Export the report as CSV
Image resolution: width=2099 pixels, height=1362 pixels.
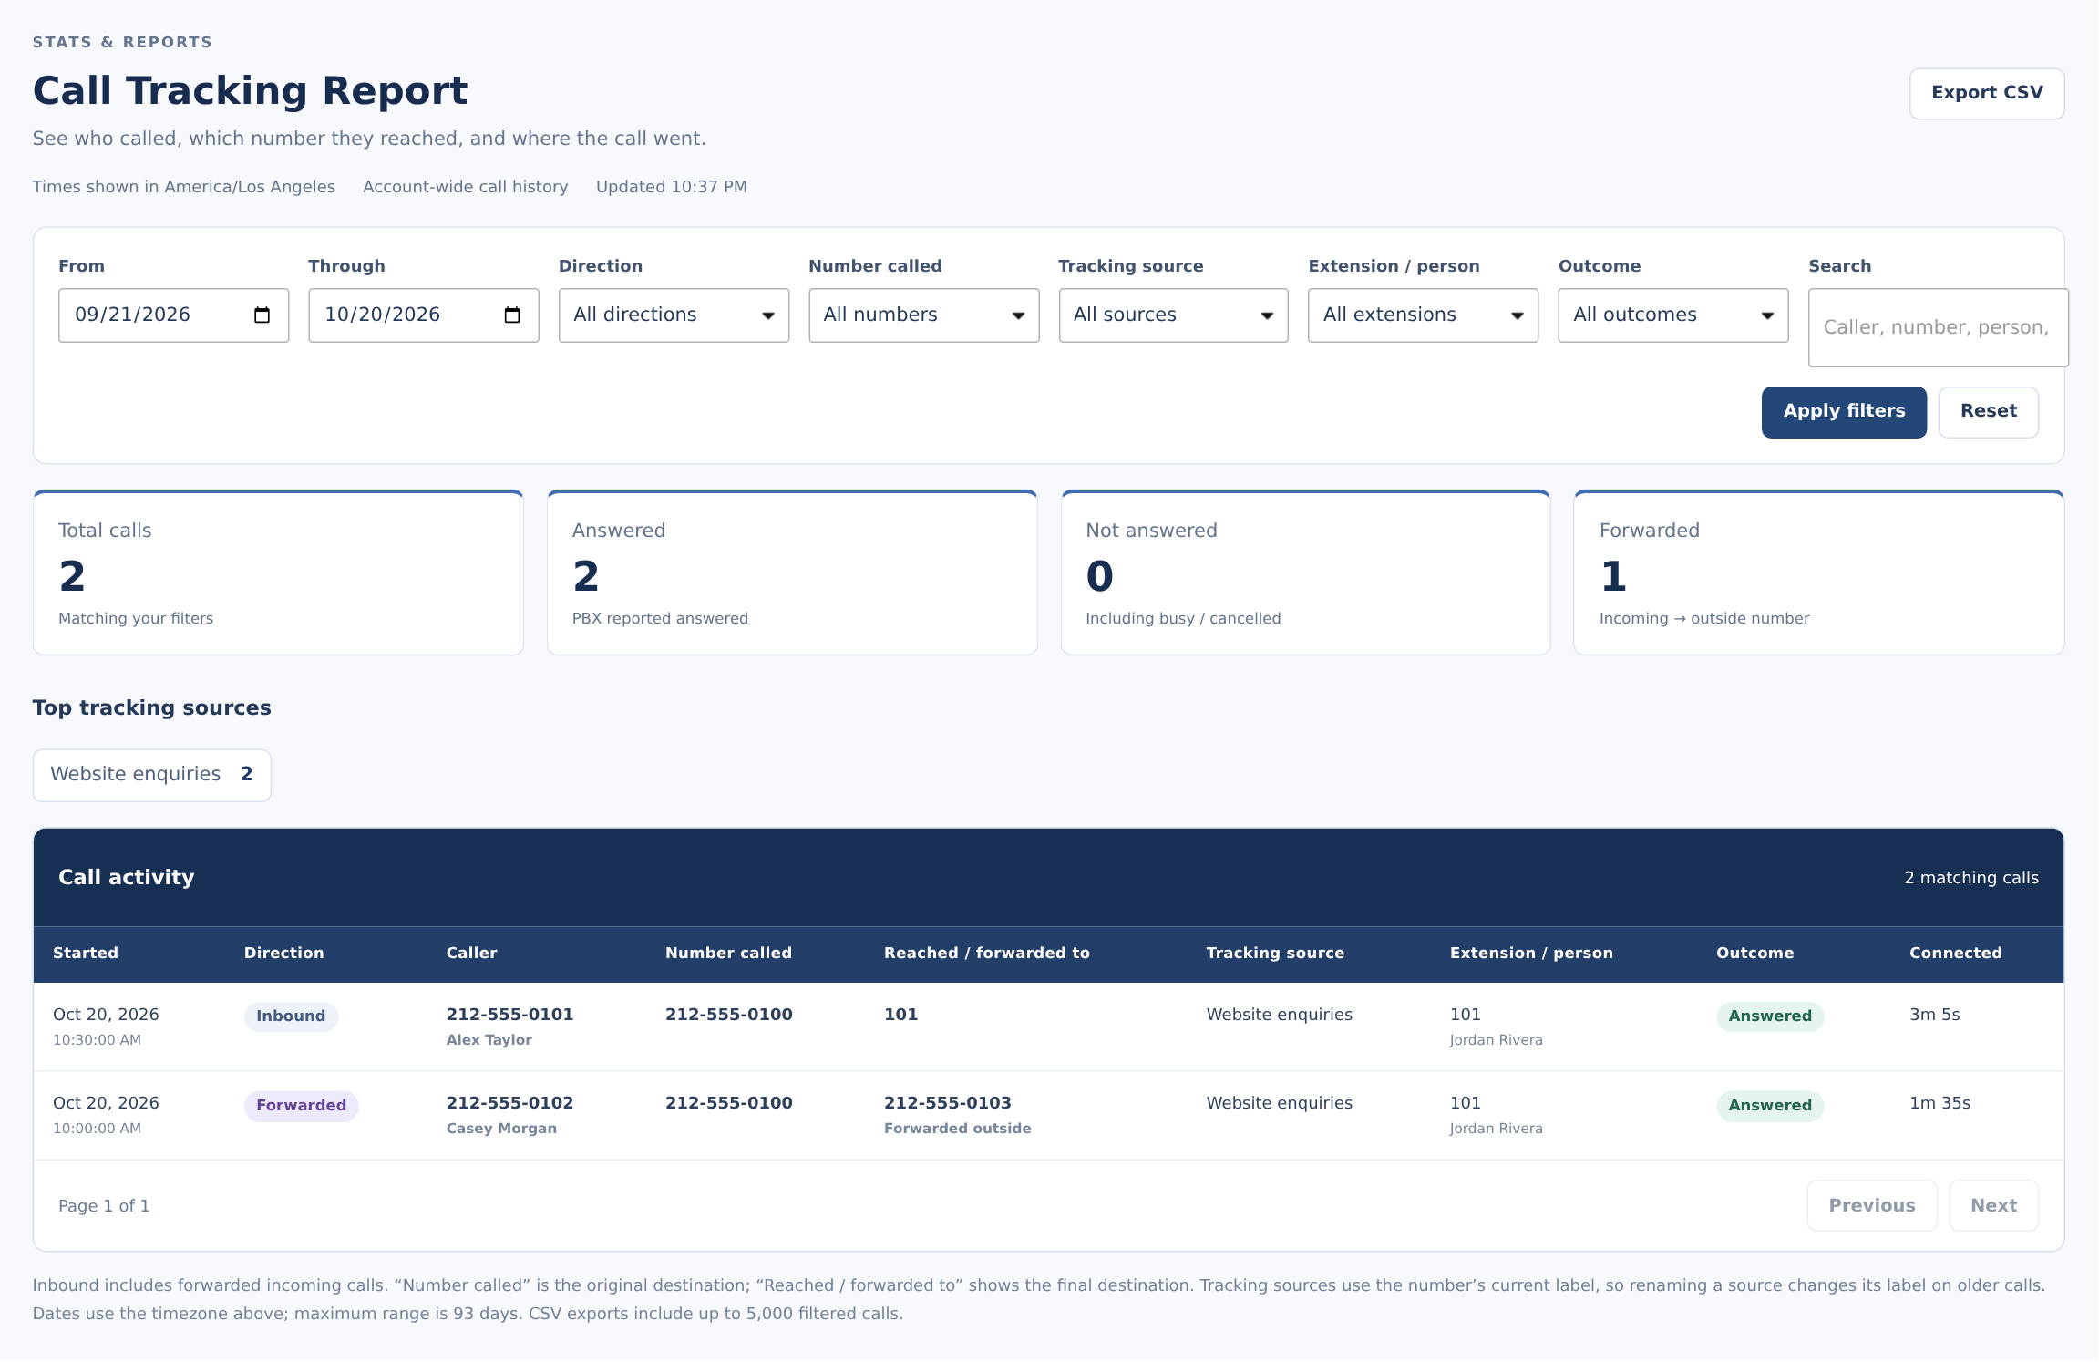coord(1987,93)
